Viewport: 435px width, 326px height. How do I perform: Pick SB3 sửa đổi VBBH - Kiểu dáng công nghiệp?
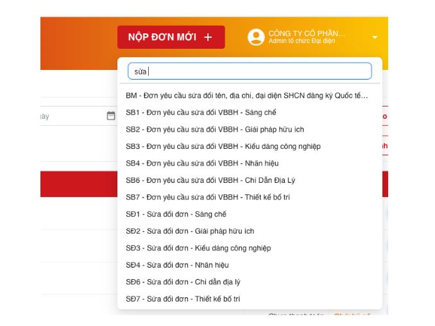[x=223, y=146]
